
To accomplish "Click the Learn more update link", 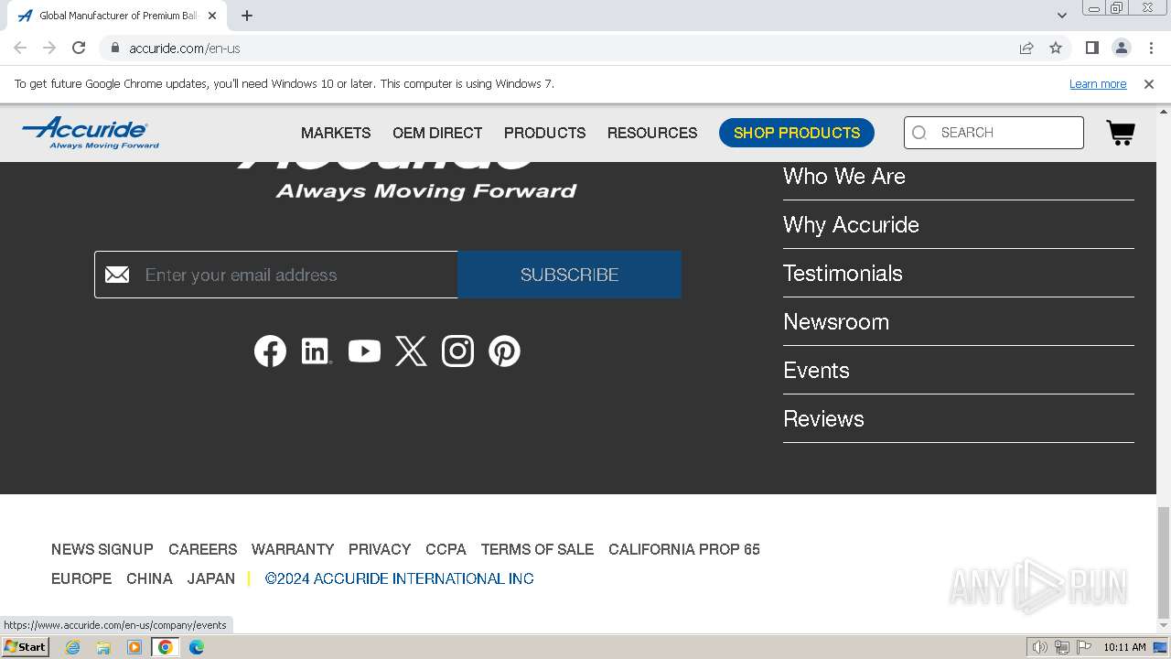I will pos(1098,83).
